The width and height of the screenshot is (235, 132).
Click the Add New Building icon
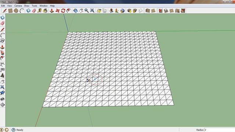tap(111, 11)
